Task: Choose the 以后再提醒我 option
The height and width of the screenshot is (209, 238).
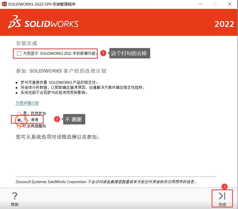Action: (19, 126)
